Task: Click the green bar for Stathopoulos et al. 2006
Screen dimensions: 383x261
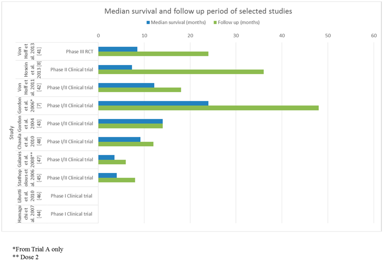Action: [116, 180]
